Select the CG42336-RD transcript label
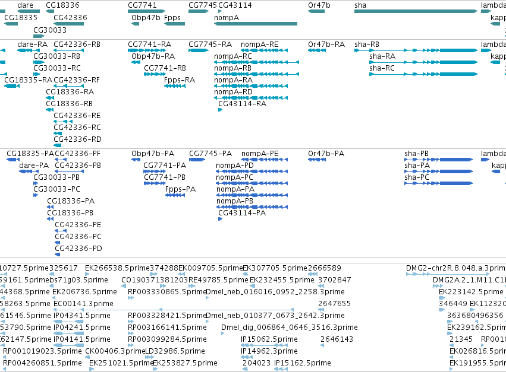506x372 pixels. point(77,139)
